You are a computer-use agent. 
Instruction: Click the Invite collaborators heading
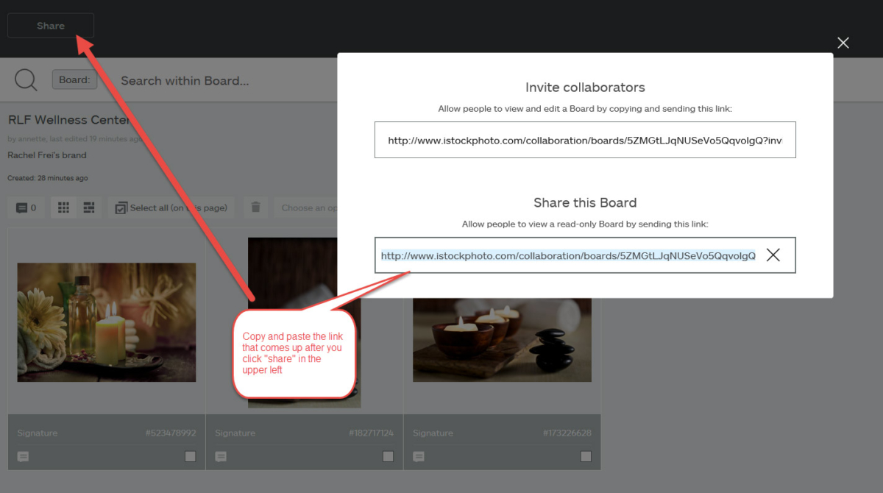pos(585,88)
